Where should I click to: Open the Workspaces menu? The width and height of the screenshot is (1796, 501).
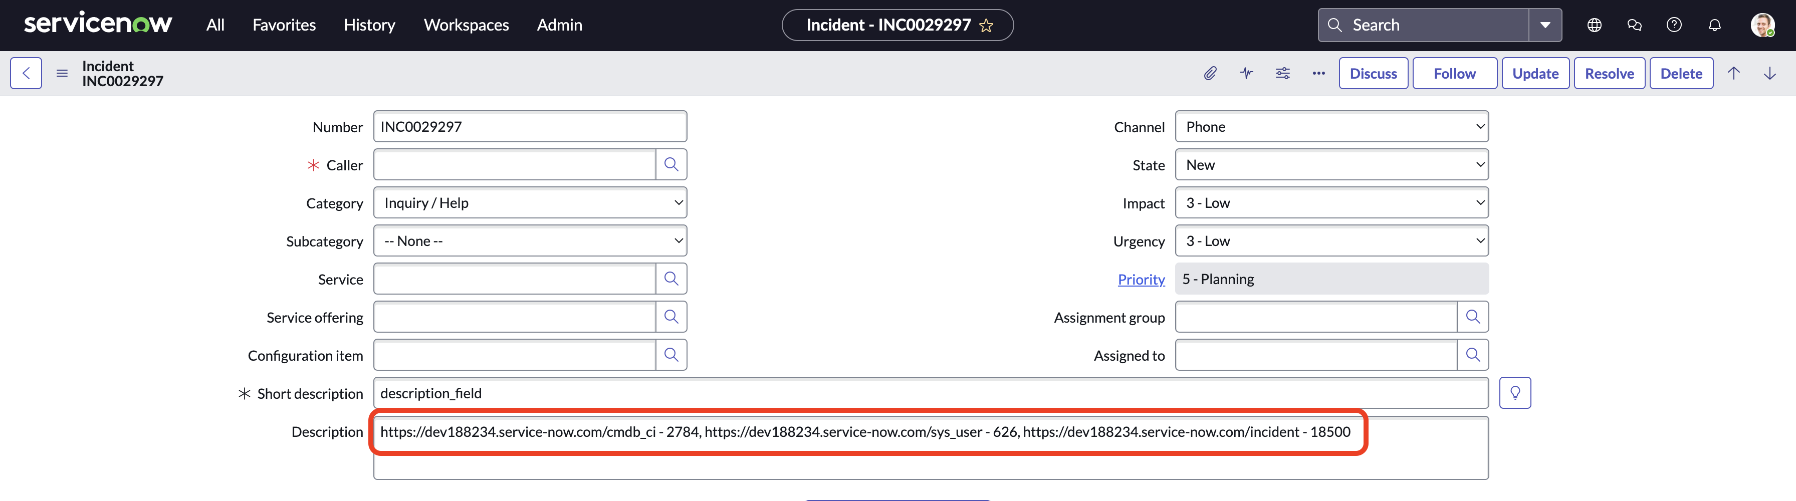pyautogui.click(x=466, y=25)
